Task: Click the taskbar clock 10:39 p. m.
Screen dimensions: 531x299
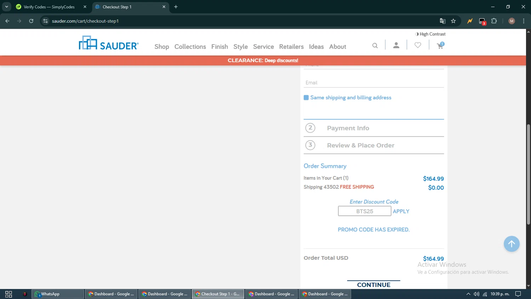Action: (x=500, y=294)
